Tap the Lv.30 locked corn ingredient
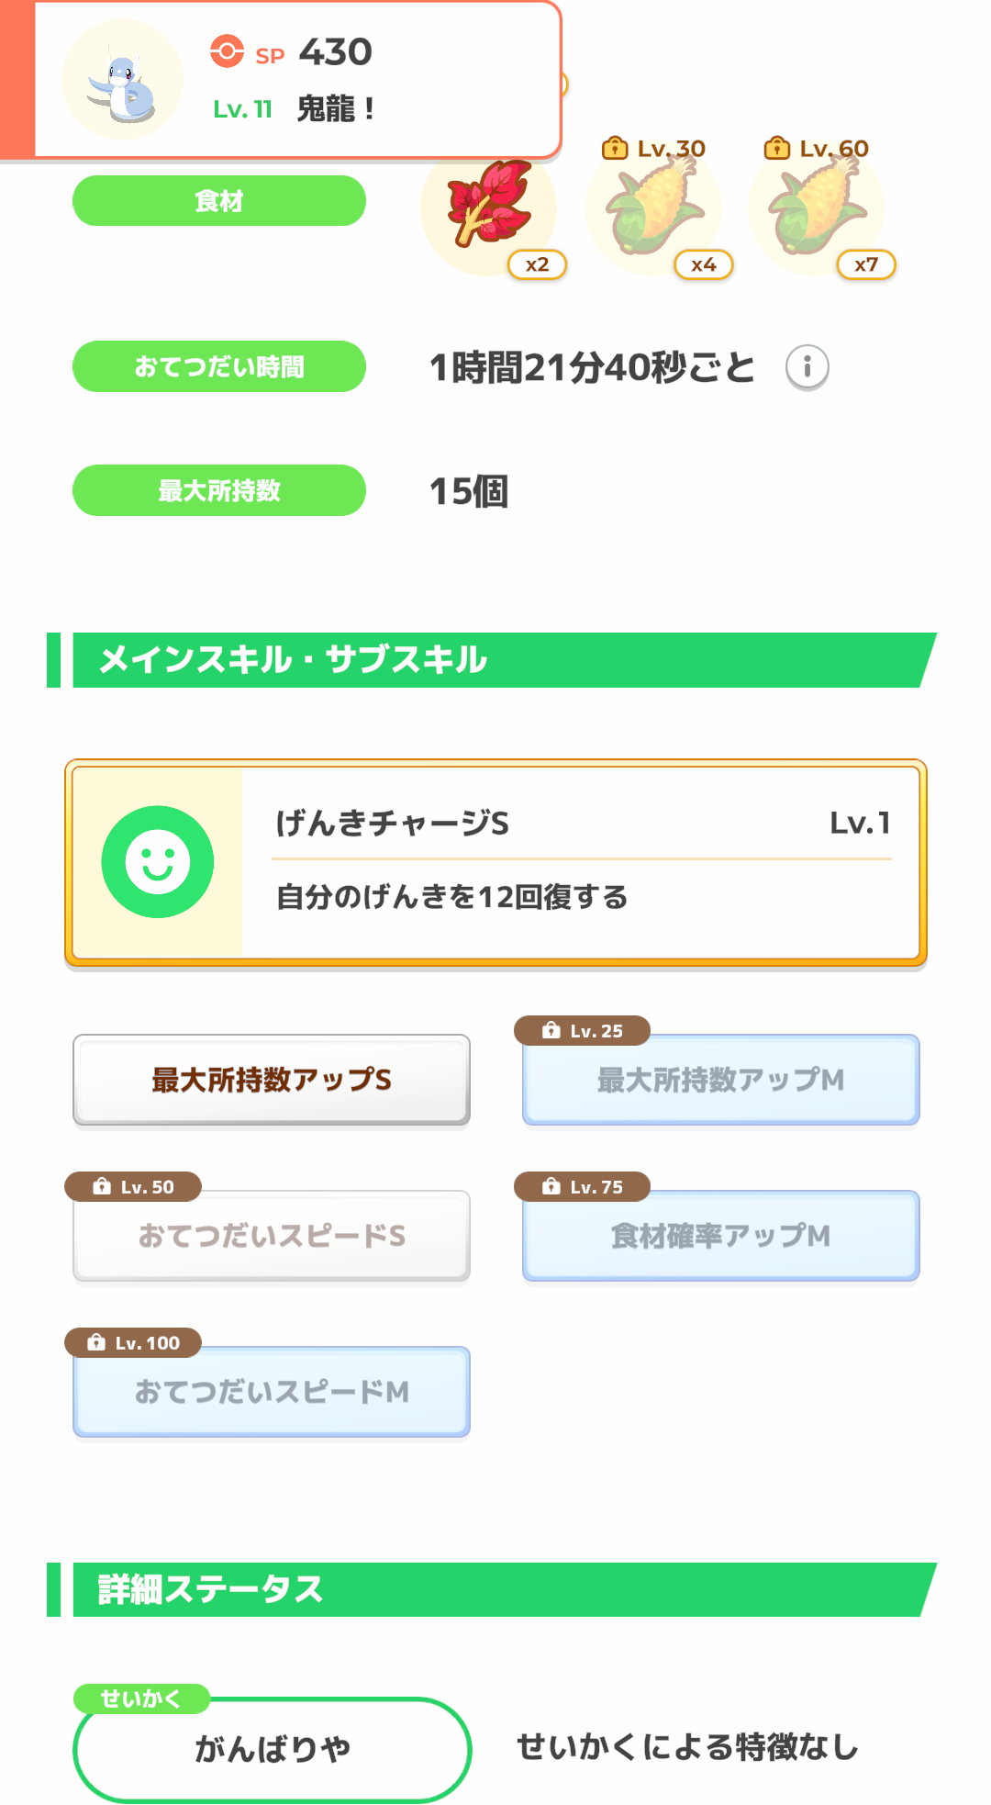991x1805 pixels. [654, 207]
